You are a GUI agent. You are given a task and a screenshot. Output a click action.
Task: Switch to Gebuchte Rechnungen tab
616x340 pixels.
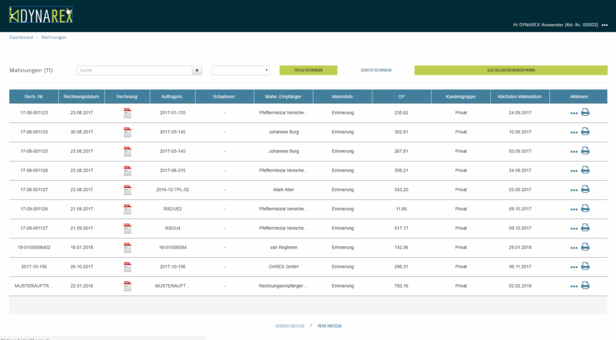(376, 70)
